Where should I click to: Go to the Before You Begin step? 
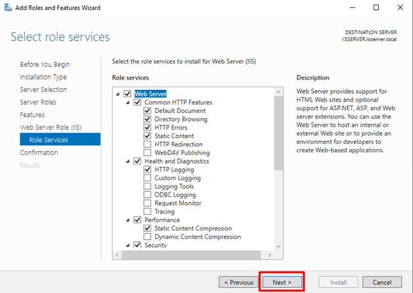(45, 64)
